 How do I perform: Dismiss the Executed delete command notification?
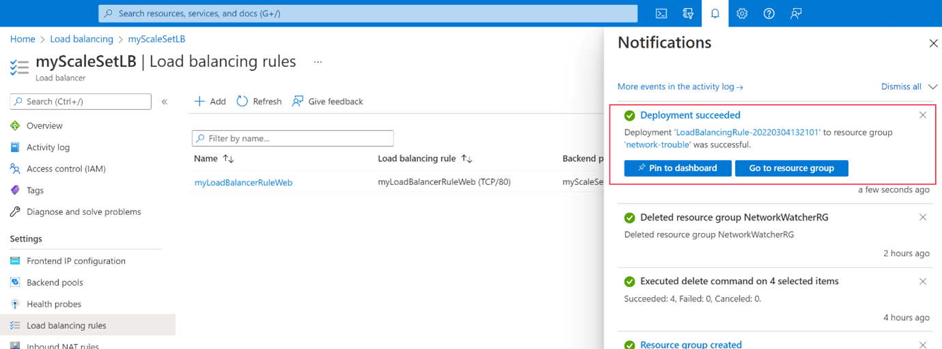(x=923, y=282)
